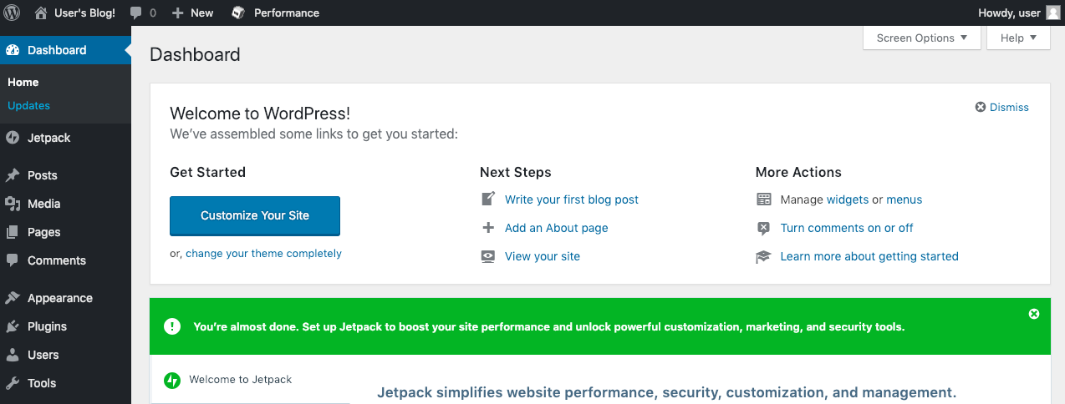1065x404 pixels.
Task: Click the menus link under More Actions
Action: [904, 199]
